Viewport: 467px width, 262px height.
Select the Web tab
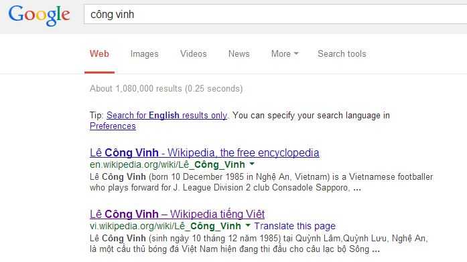pos(99,53)
